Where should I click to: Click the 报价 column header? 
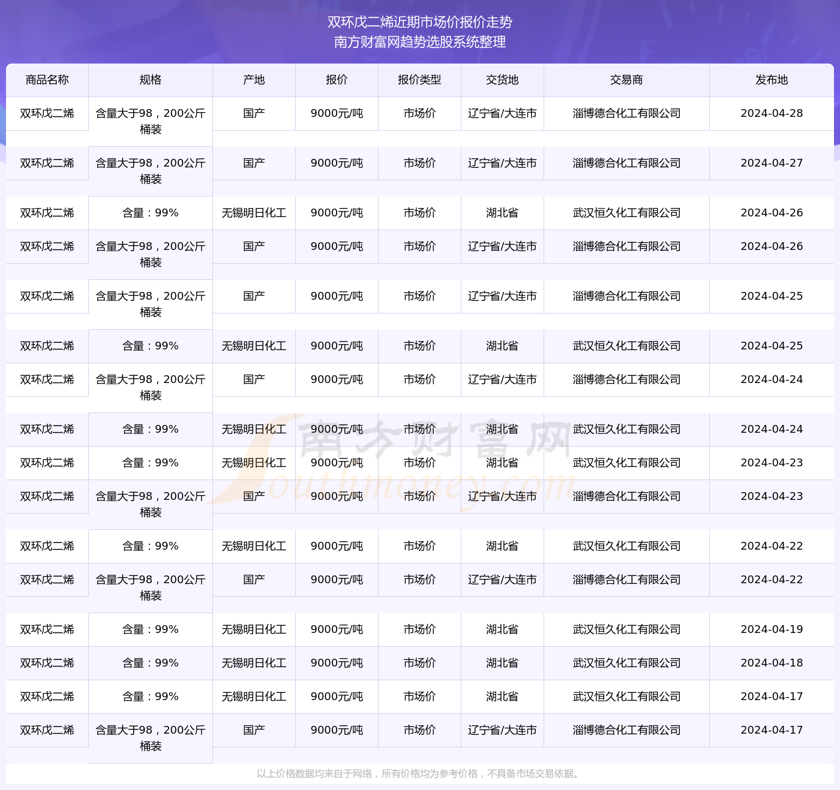coord(337,80)
